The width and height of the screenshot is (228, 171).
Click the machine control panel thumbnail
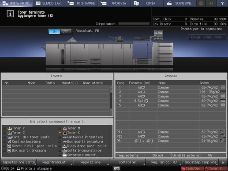click(158, 35)
